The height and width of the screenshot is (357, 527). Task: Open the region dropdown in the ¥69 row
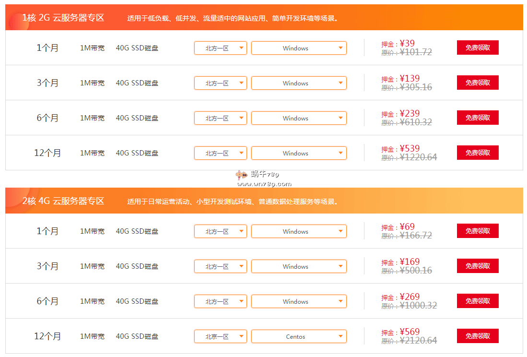click(x=221, y=231)
